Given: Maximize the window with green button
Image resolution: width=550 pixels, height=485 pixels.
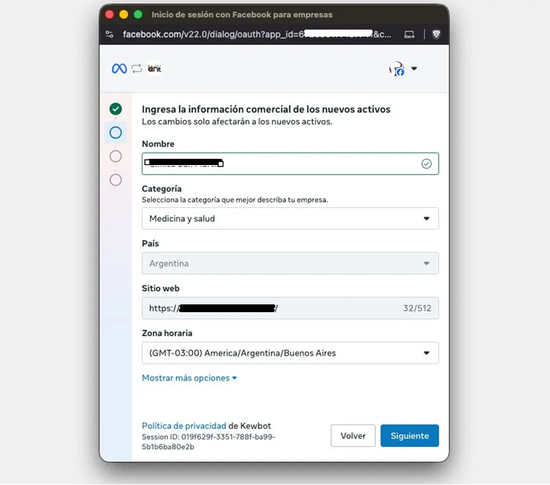Looking at the screenshot, I should tap(138, 14).
